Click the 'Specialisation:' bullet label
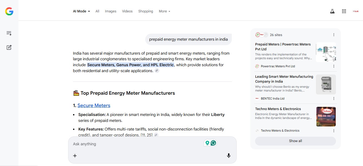 pyautogui.click(x=92, y=115)
